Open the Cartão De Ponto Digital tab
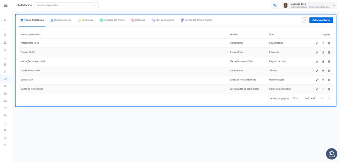 196,20
